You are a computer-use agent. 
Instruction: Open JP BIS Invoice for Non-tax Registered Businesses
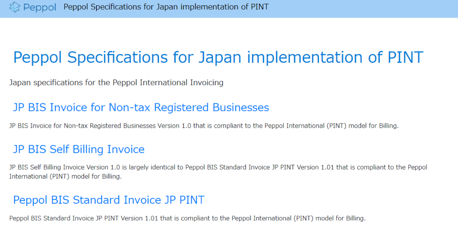click(141, 107)
